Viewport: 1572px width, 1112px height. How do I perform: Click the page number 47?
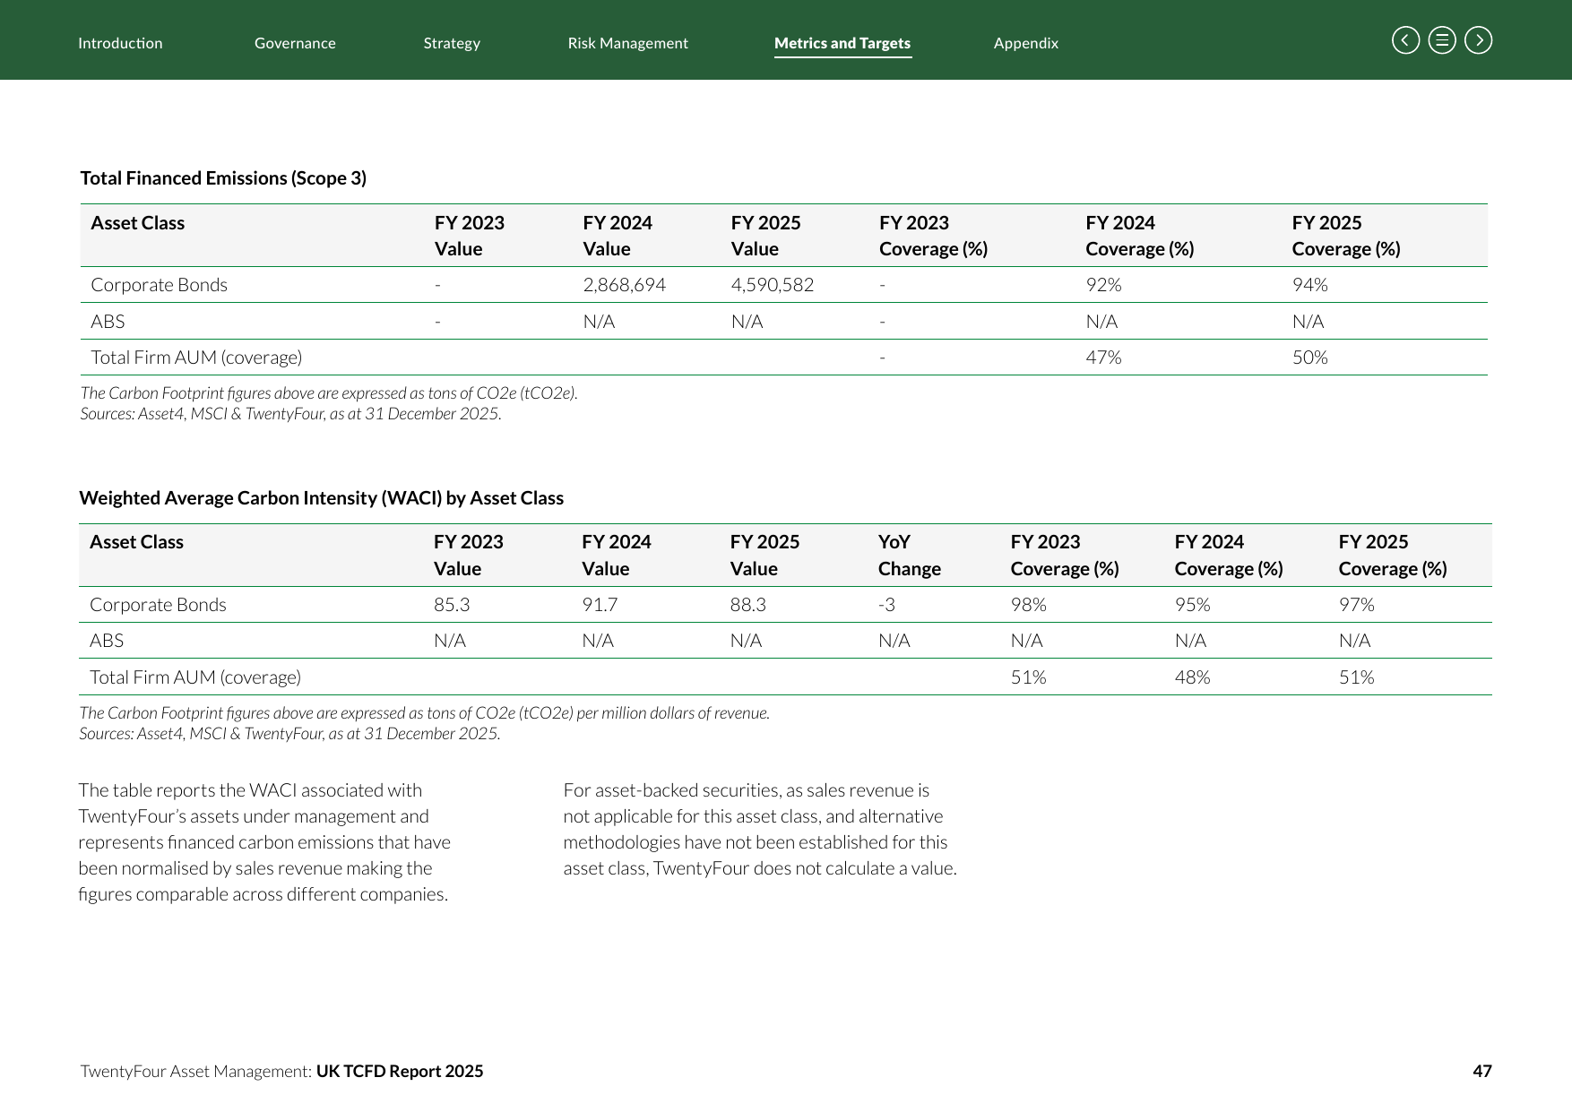point(1482,1071)
